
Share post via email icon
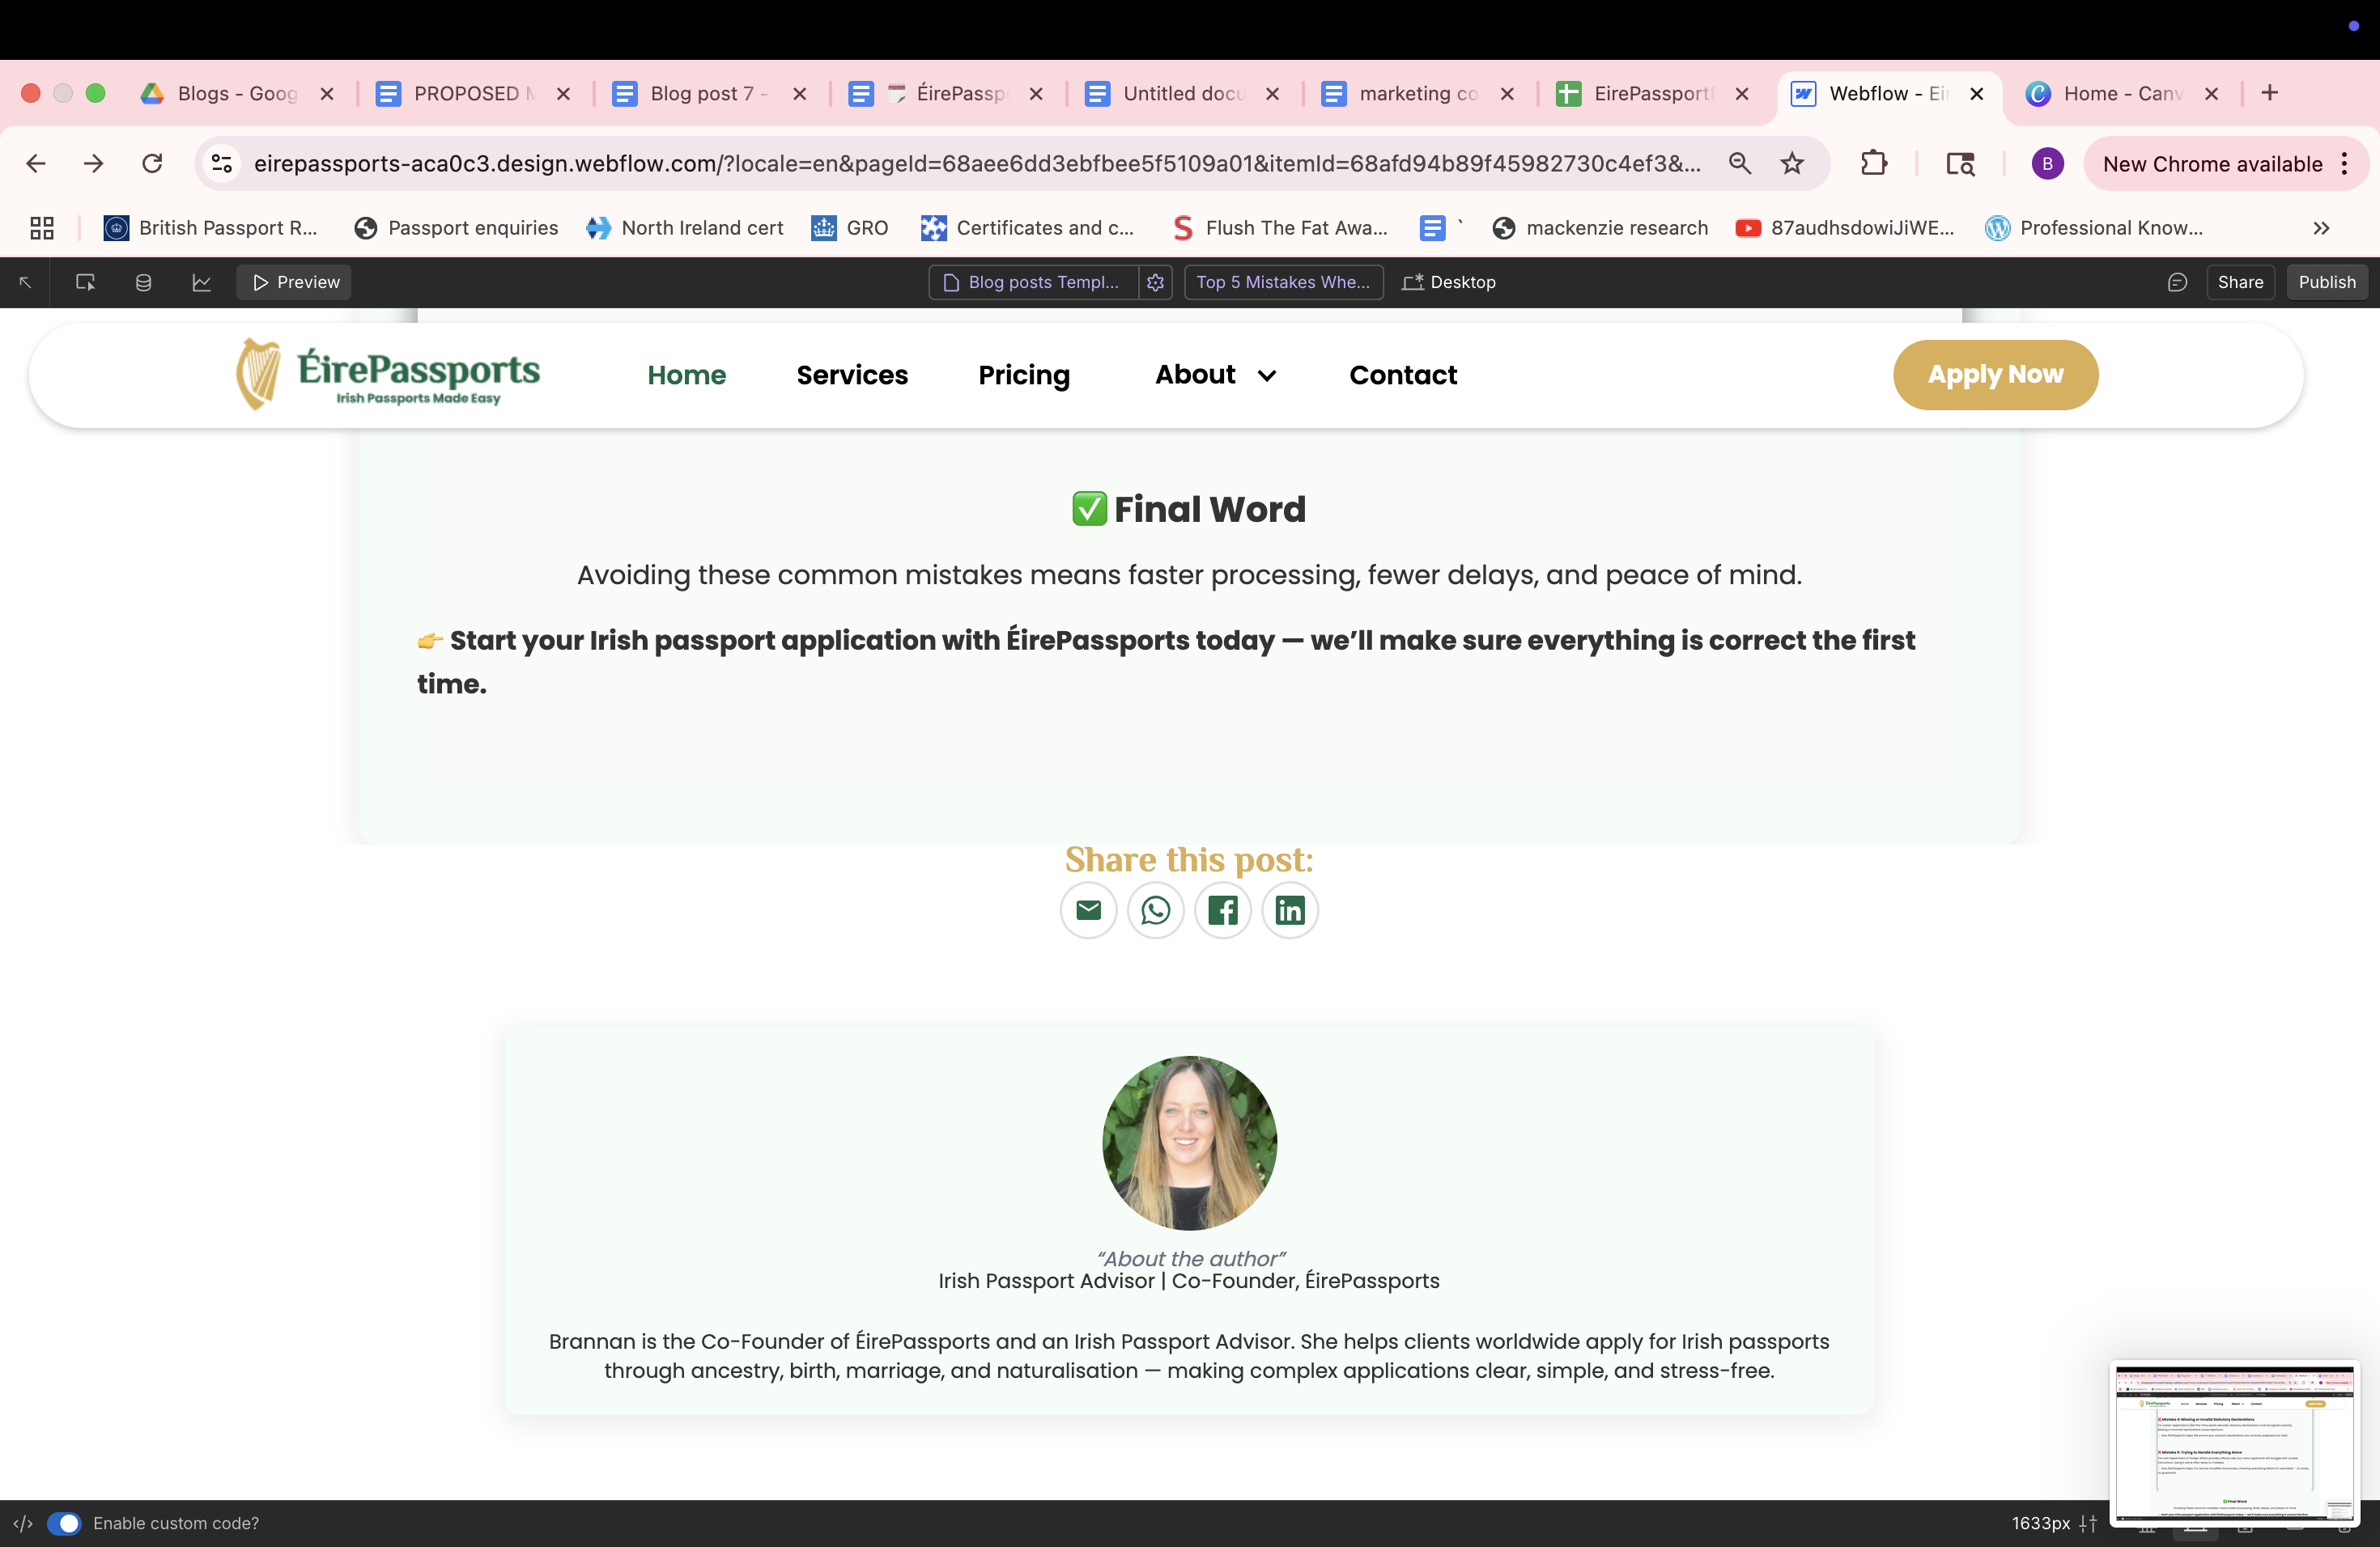(1088, 909)
